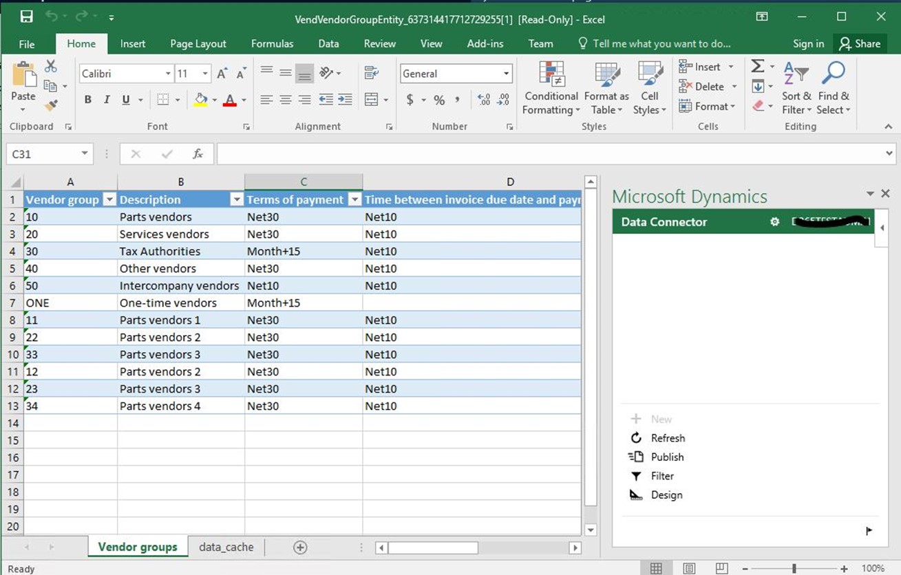This screenshot has width=901, height=575.
Task: Switch to the Formulas ribbon tab
Action: click(272, 43)
